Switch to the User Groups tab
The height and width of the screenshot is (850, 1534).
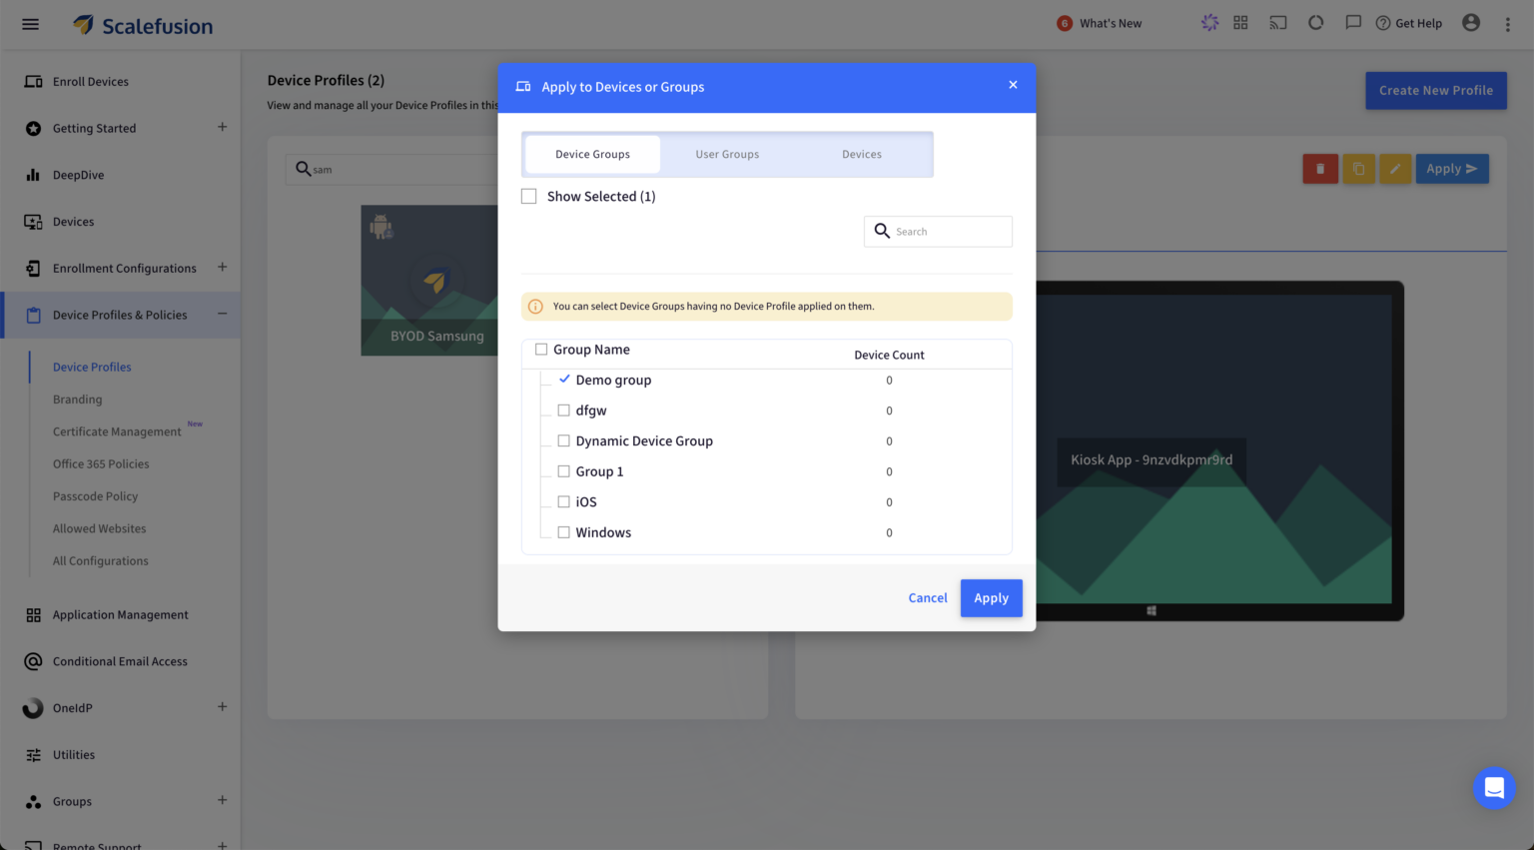pyautogui.click(x=727, y=154)
